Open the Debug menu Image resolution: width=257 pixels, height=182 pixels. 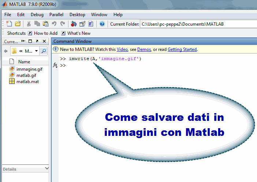coord(37,15)
